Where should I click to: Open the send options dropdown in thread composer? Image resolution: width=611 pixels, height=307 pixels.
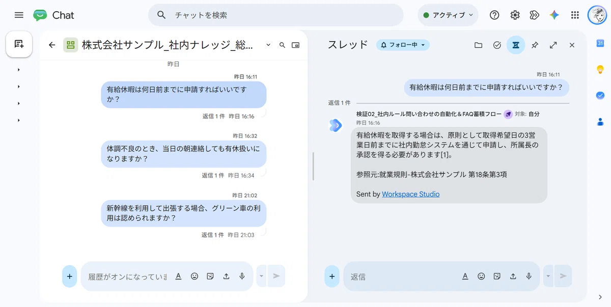[x=548, y=276]
